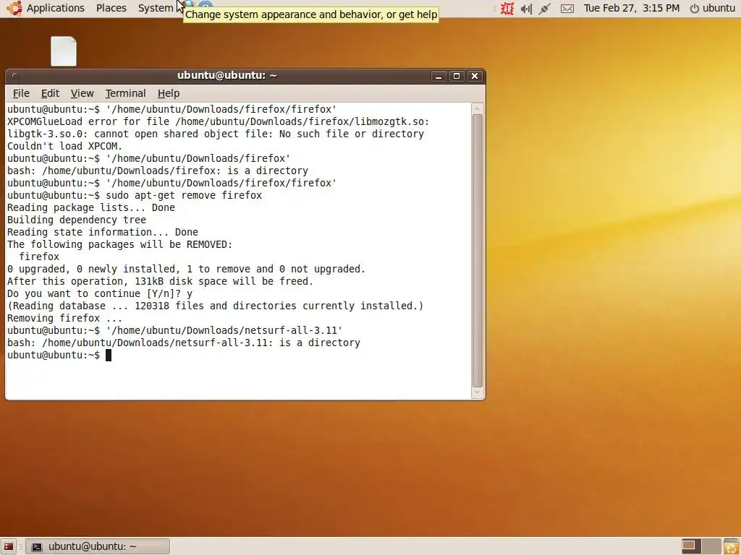Click the date and time clock
741x555 pixels.
point(631,8)
